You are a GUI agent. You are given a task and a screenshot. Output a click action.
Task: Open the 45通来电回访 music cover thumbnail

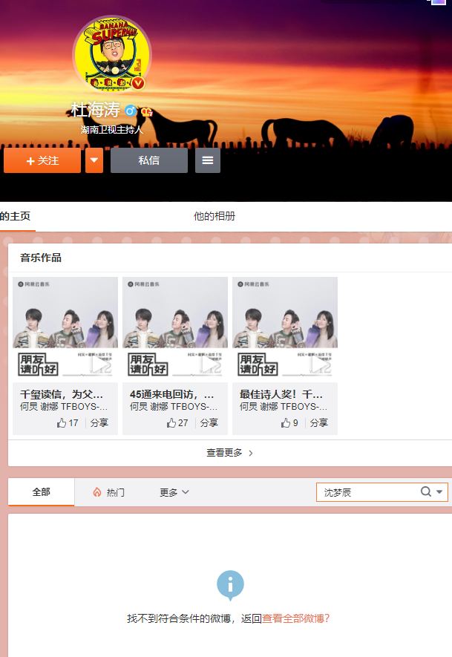pyautogui.click(x=175, y=329)
